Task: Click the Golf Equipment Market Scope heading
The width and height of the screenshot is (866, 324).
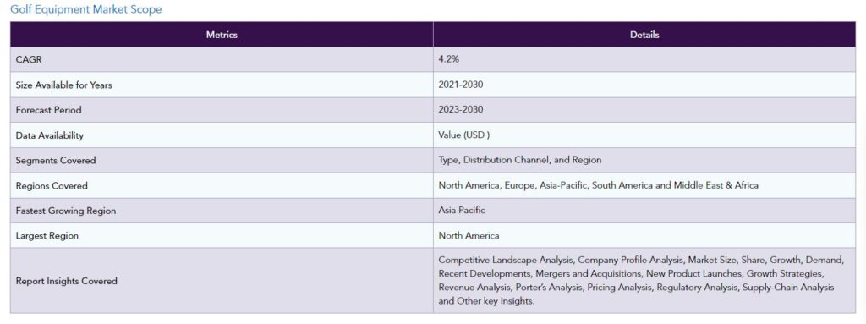Action: point(86,9)
